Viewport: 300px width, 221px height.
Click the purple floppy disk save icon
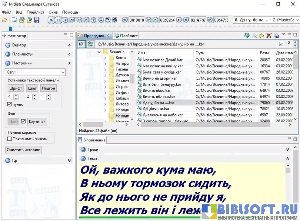37,20
